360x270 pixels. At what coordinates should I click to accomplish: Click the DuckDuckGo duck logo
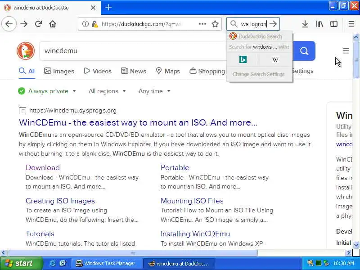click(26, 51)
